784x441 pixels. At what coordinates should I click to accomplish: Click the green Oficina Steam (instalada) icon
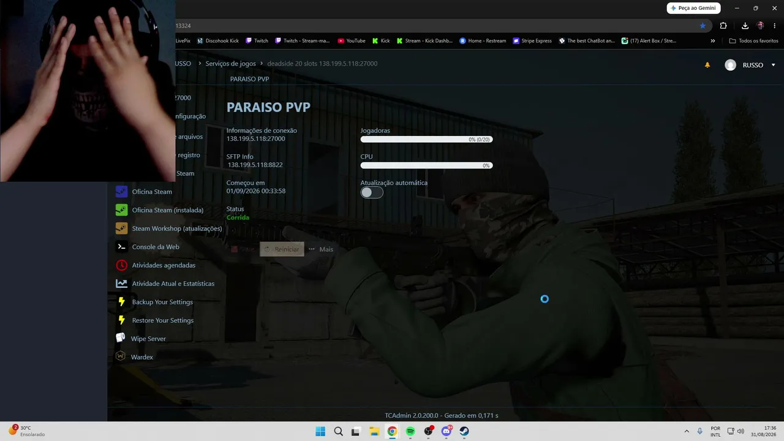(121, 210)
